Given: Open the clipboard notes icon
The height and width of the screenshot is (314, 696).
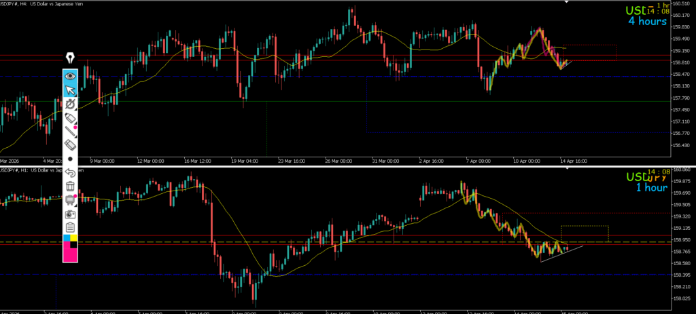Looking at the screenshot, I should (70, 227).
